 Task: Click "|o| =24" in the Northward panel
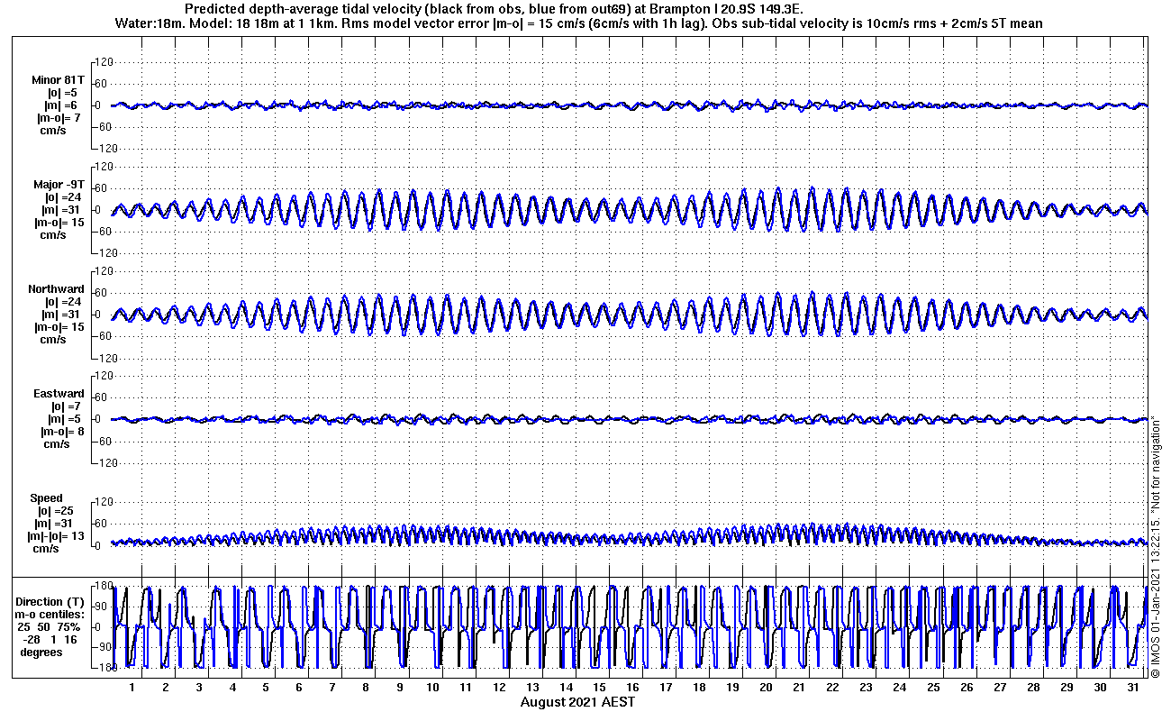[x=64, y=302]
